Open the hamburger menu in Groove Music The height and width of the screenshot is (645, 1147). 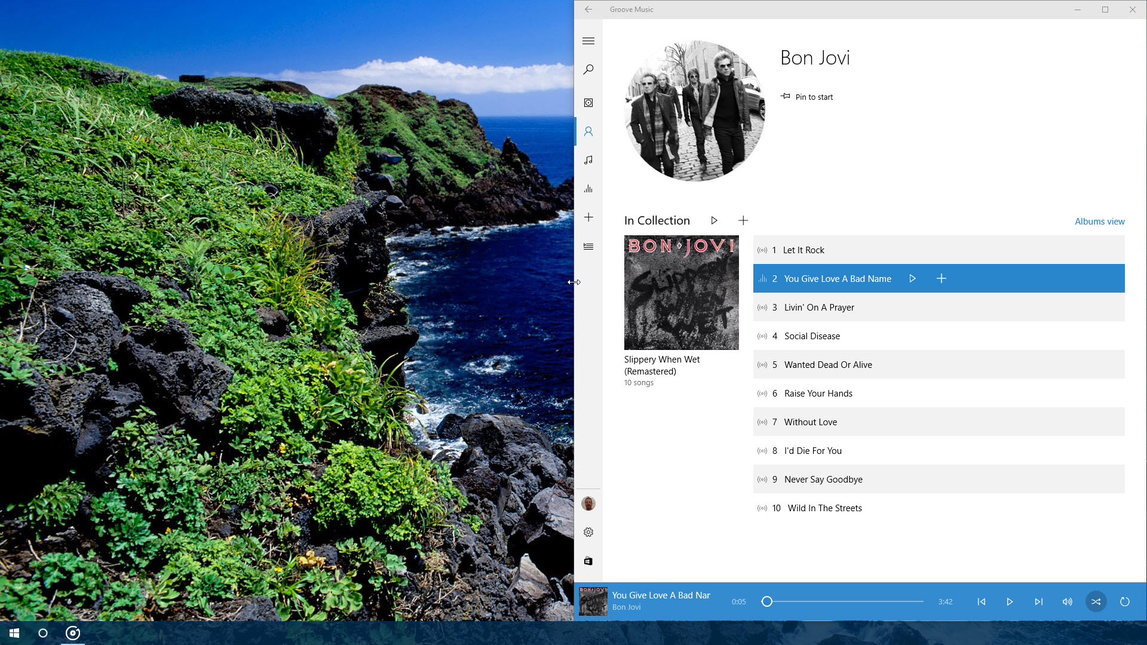click(x=588, y=41)
